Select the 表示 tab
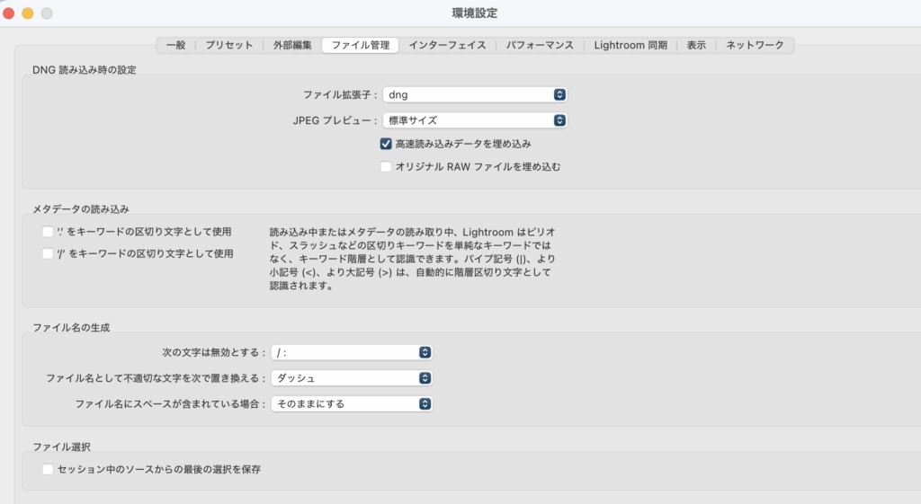921x504 pixels. click(x=696, y=45)
